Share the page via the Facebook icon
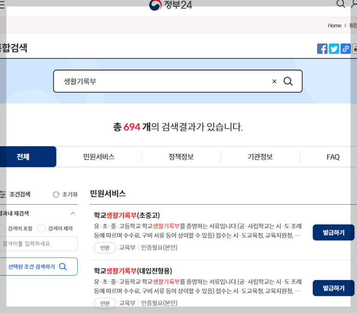Screen dimensions: 357x313 322,49
